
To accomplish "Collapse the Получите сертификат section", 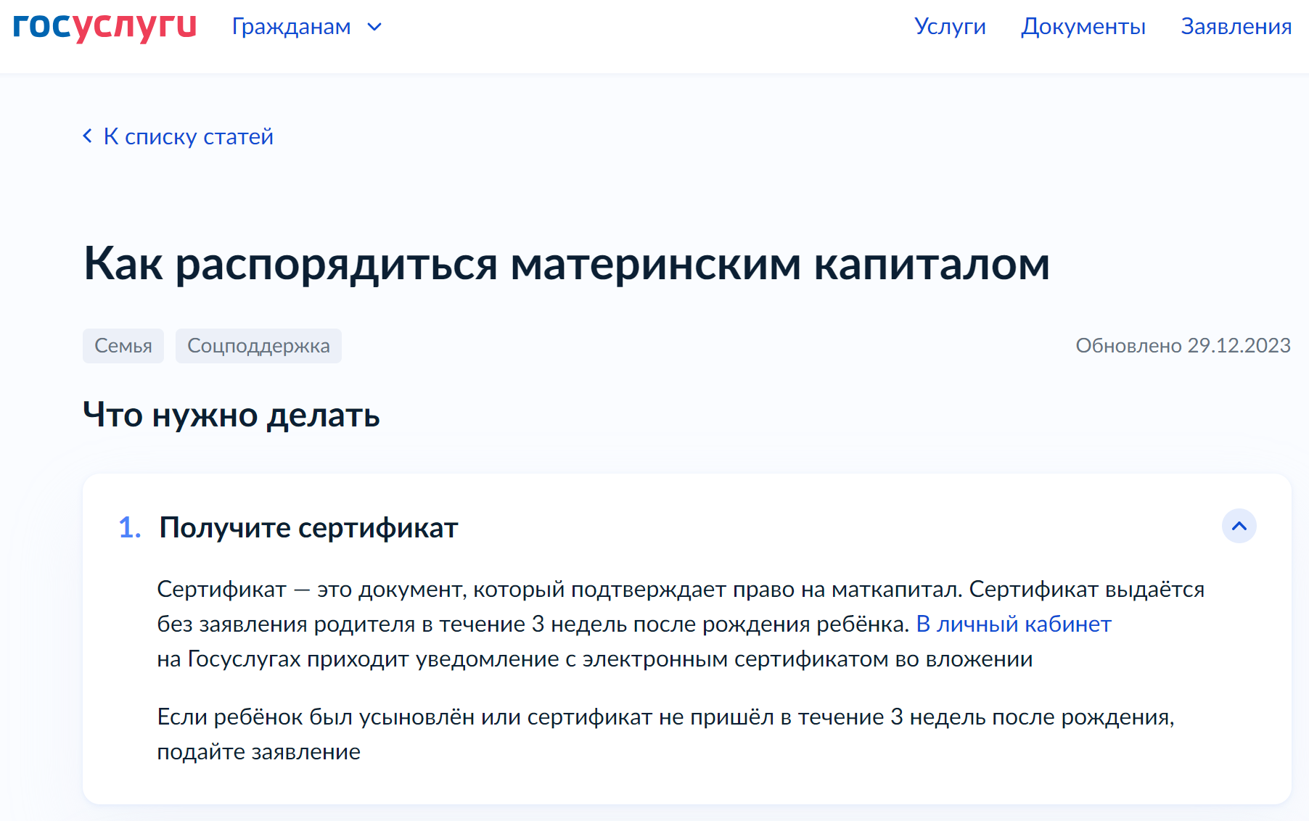I will 1239,526.
